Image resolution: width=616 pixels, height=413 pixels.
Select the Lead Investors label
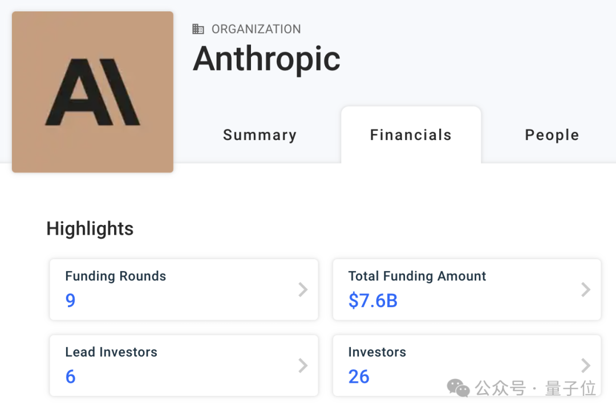point(111,352)
